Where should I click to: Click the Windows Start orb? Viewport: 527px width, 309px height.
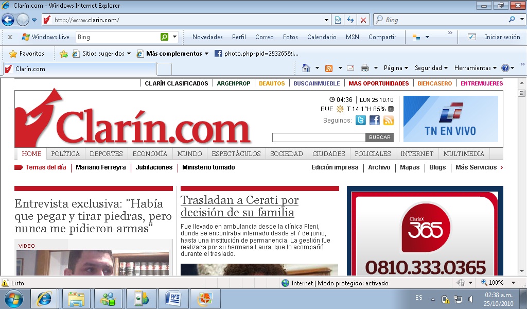pyautogui.click(x=13, y=299)
